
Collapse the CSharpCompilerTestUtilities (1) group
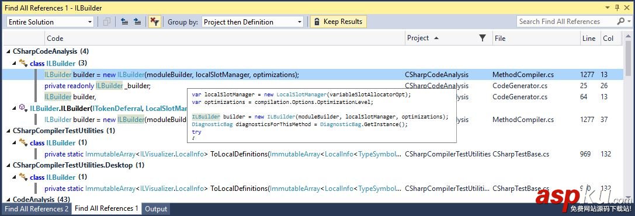pos(8,131)
